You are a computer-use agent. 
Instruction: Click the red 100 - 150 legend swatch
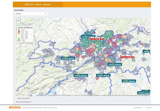coord(19,32)
